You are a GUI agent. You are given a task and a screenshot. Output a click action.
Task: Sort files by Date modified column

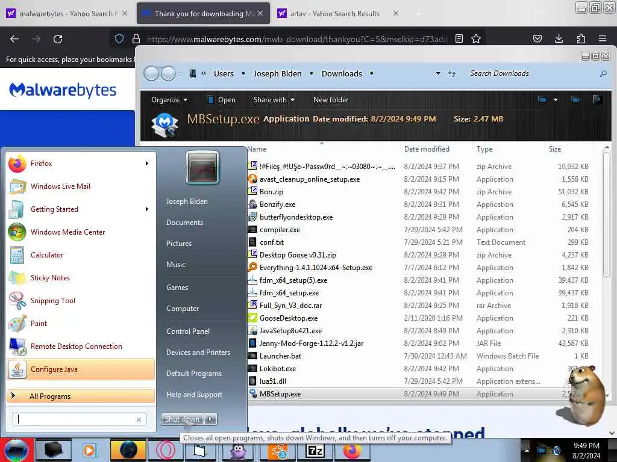click(x=427, y=149)
